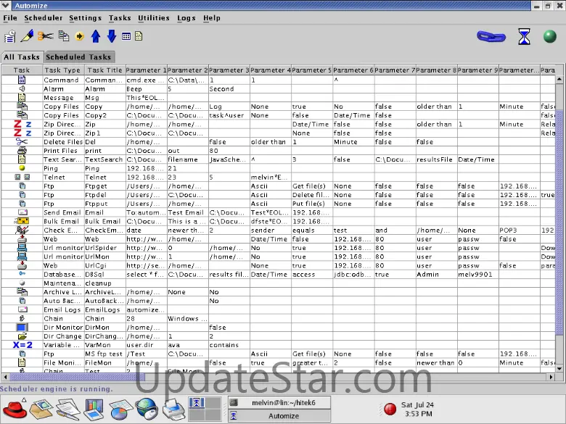Click the edit task pencil icon
This screenshot has width=566, height=424.
coord(27,36)
